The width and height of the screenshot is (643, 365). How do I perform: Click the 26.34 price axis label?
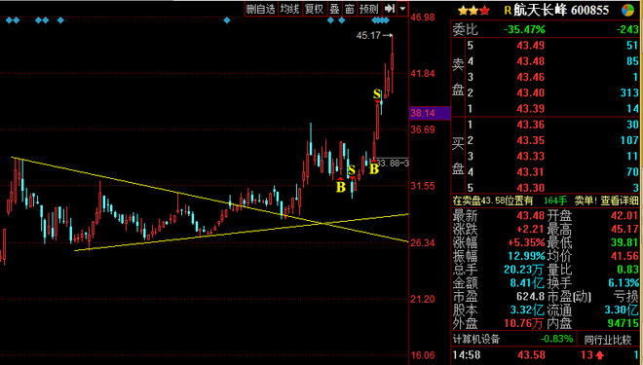(423, 243)
